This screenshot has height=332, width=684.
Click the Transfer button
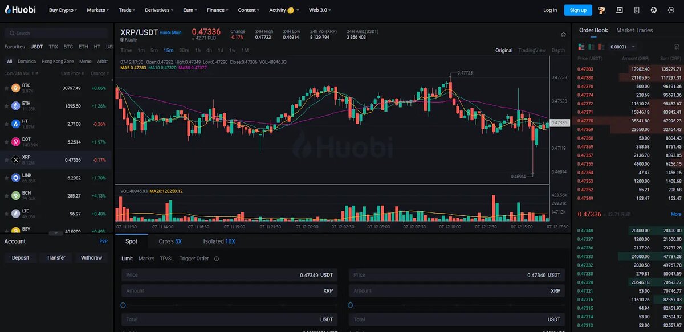(56, 258)
